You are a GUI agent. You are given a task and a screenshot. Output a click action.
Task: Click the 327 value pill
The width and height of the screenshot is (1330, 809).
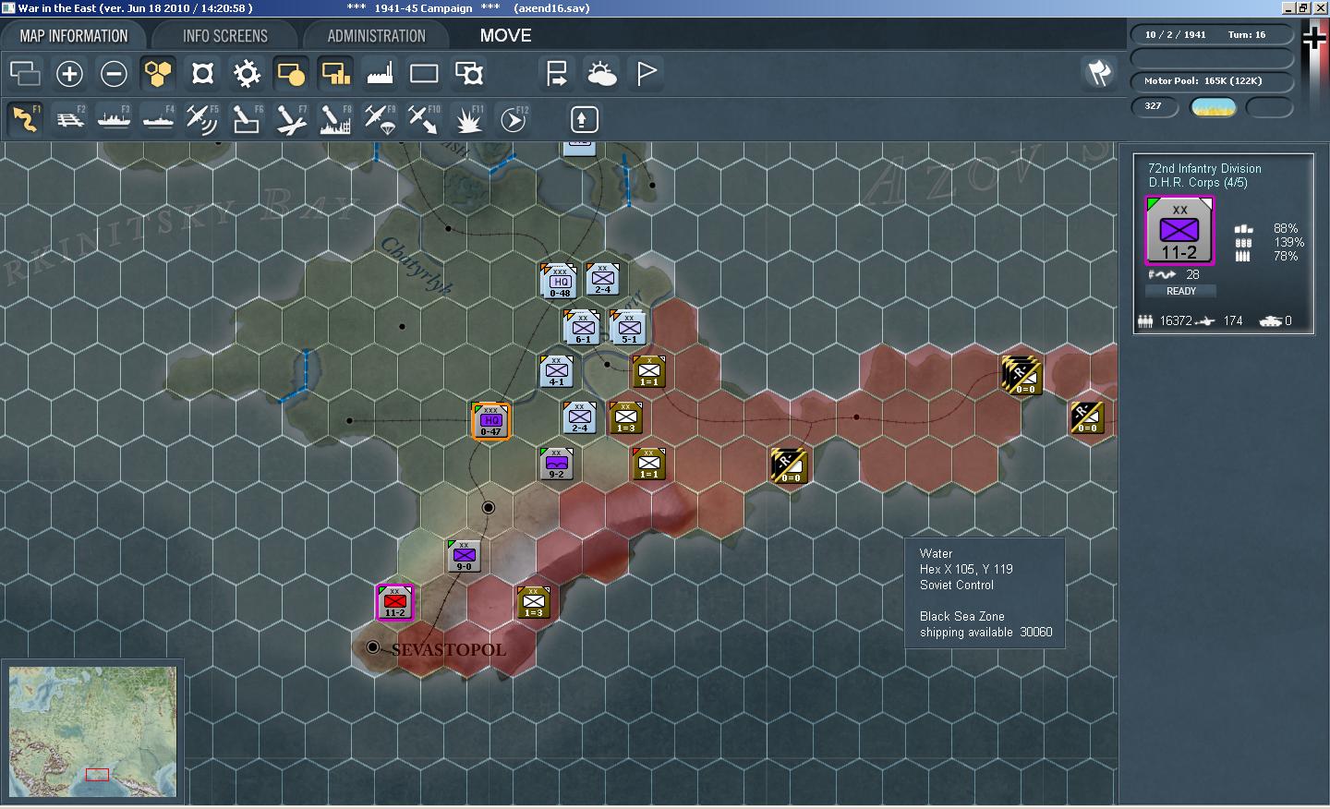pos(1155,106)
